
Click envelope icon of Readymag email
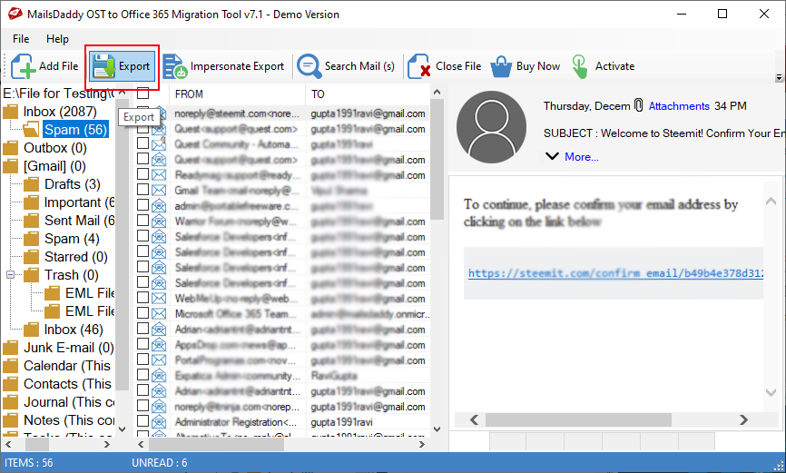[159, 175]
